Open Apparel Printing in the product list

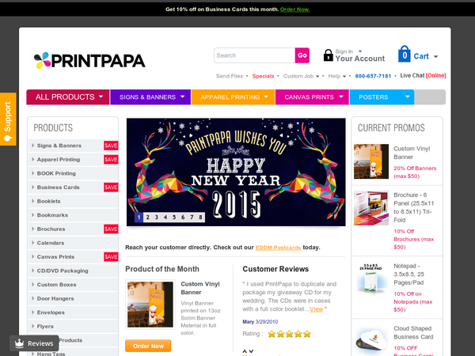pyautogui.click(x=59, y=160)
